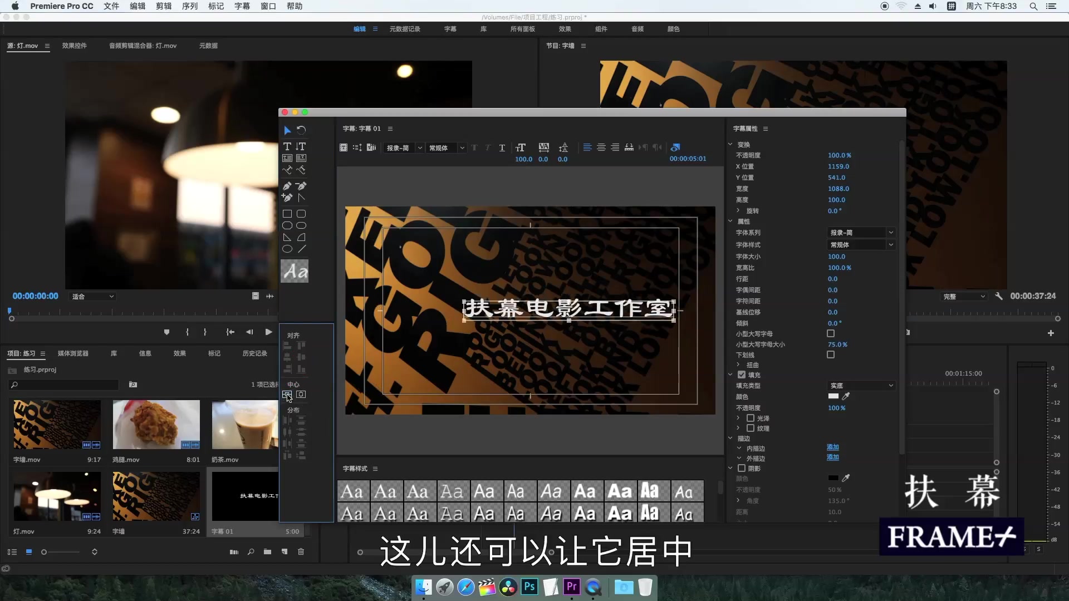Open the 文件 menu
This screenshot has width=1069, height=601.
coord(111,6)
